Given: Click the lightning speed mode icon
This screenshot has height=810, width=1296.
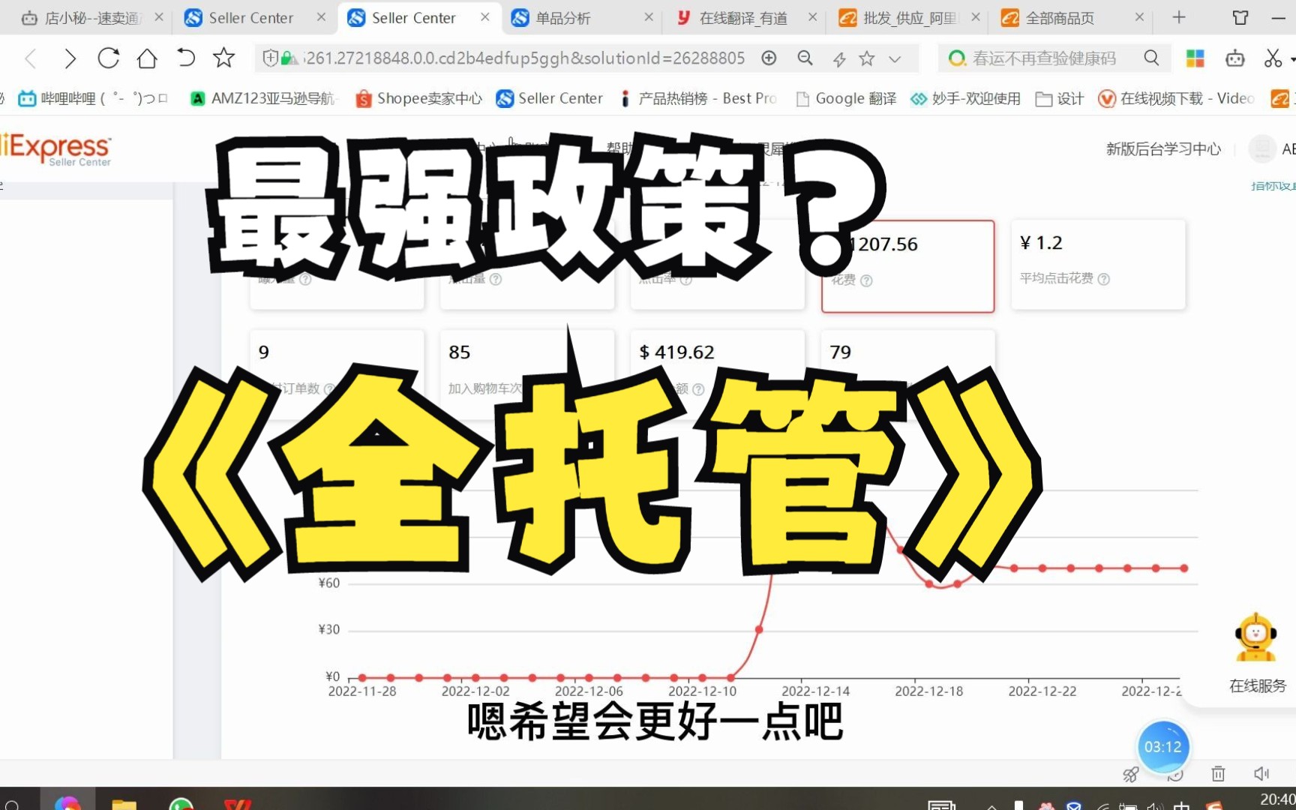Looking at the screenshot, I should click(839, 58).
